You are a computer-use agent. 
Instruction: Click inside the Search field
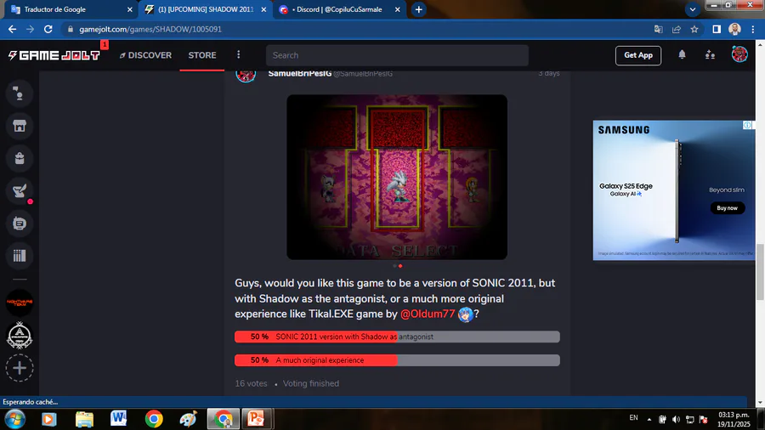tap(397, 55)
